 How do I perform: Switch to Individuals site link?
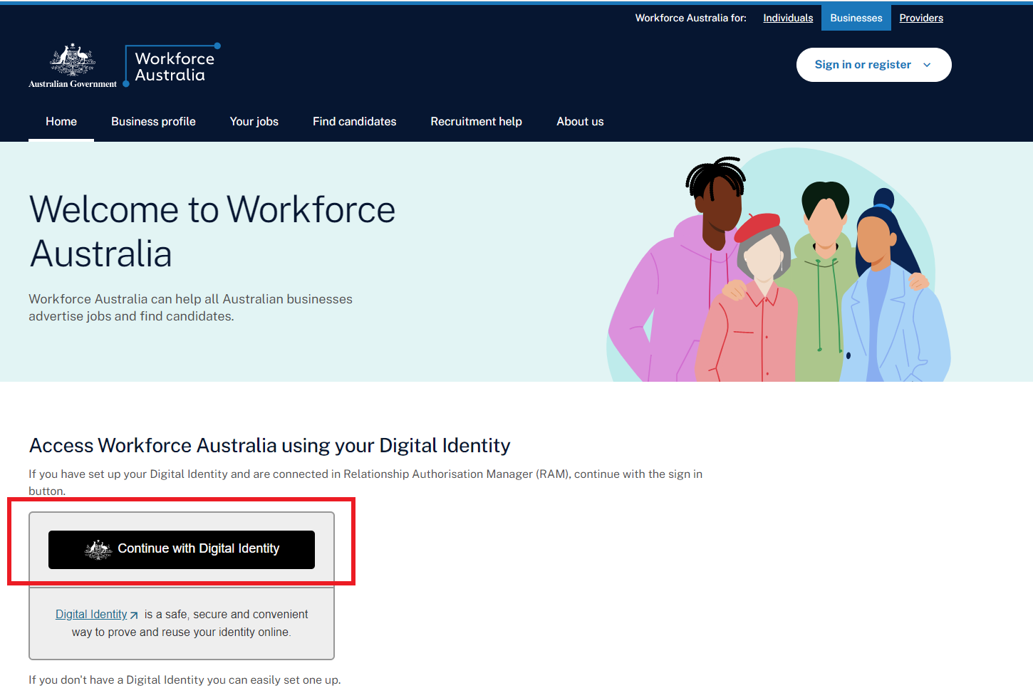788,18
